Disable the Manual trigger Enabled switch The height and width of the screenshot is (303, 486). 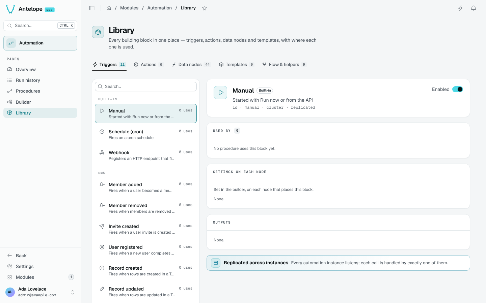point(458,89)
